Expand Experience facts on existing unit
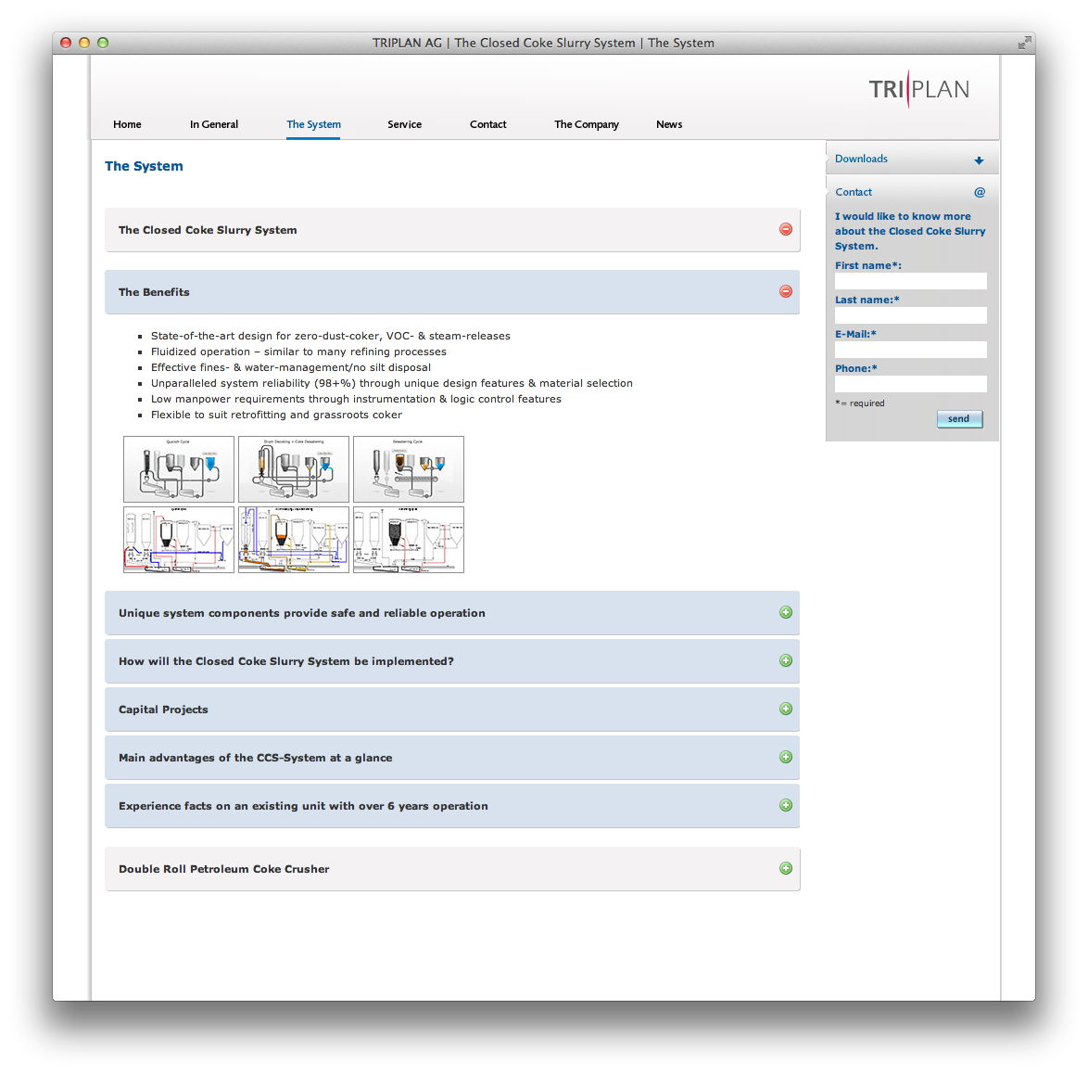This screenshot has height=1074, width=1088. tap(786, 805)
